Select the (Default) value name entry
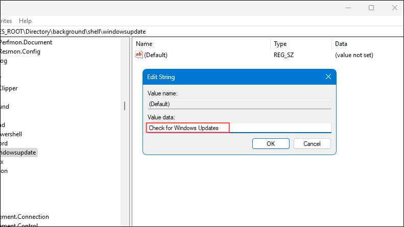Viewport: 404px width, 227px height. [156, 55]
